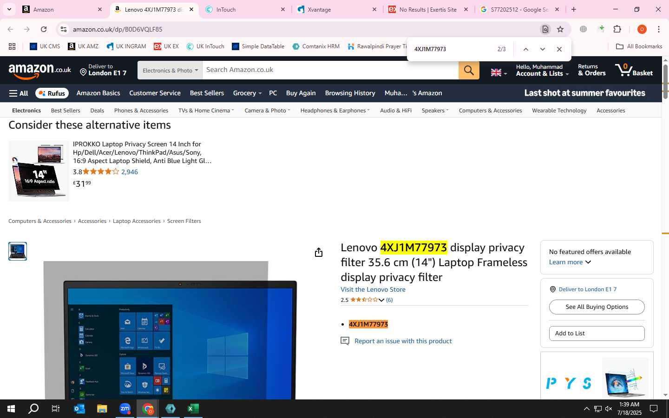Switch to Xvantage tab
Viewport: 669px width, 418px height.
click(x=337, y=9)
